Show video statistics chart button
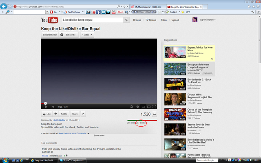Screen dimensions: 261x163 [x=154, y=114]
